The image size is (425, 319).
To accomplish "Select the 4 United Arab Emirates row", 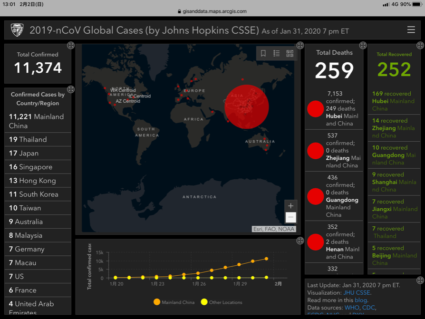I will click(38, 306).
